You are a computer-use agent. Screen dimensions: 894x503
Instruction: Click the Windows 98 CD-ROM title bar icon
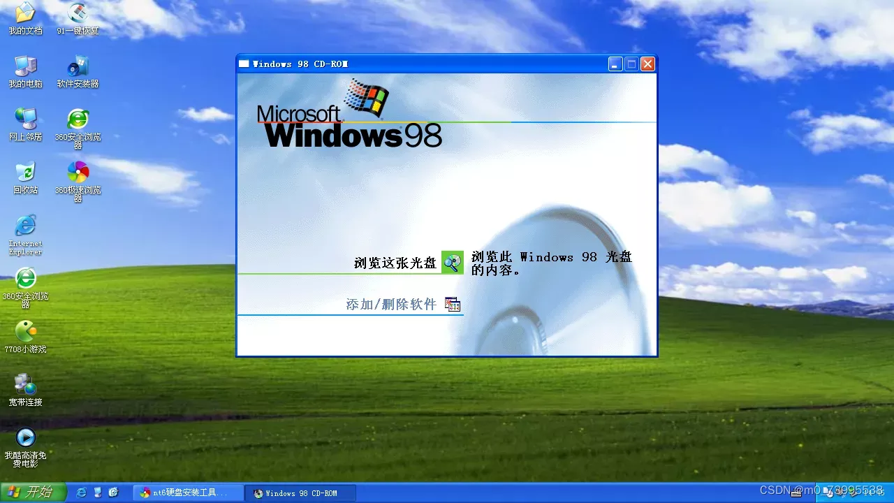point(244,64)
